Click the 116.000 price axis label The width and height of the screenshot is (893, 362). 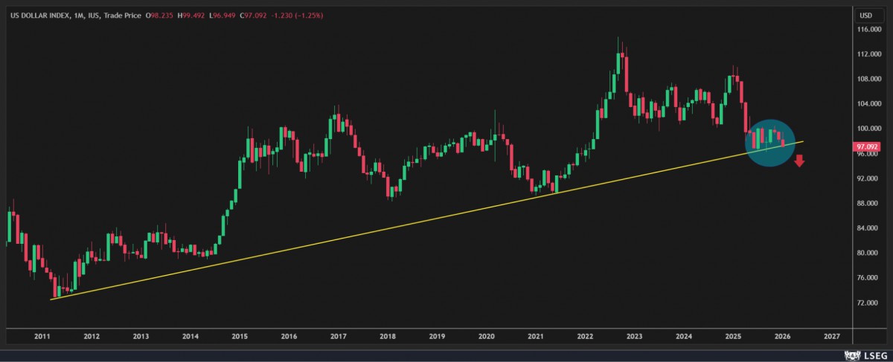[866, 29]
